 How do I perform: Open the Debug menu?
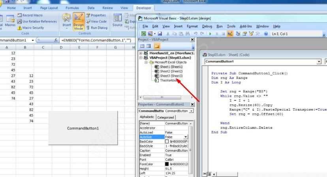point(207,26)
